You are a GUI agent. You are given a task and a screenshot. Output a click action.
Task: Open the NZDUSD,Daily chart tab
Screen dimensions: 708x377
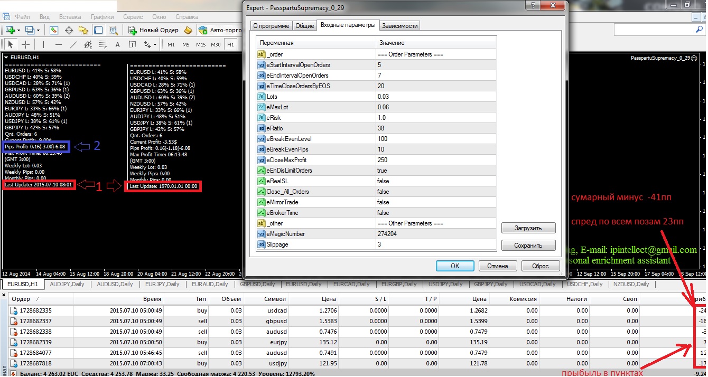pyautogui.click(x=631, y=284)
